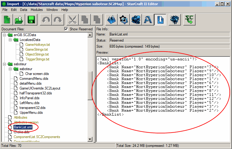Open the Terrain module icon
The image size is (232, 149).
112,20
